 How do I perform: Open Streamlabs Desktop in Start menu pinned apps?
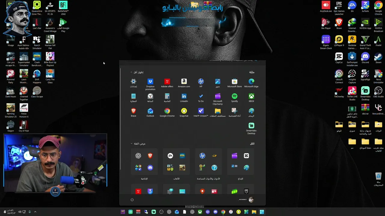(x=251, y=128)
